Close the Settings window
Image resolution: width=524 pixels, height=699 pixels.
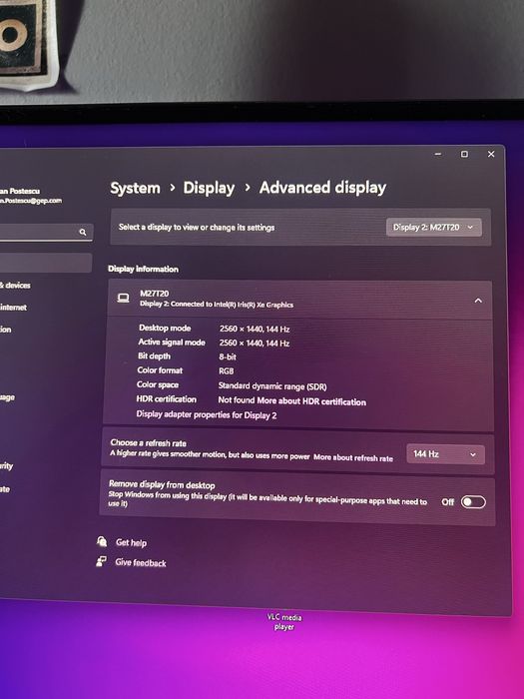[x=491, y=154]
